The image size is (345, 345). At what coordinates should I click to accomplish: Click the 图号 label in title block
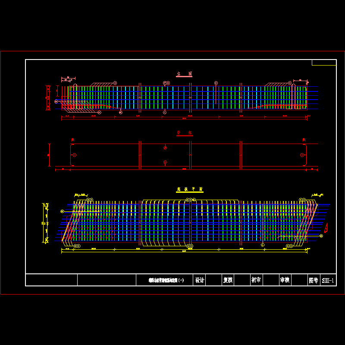(314, 280)
